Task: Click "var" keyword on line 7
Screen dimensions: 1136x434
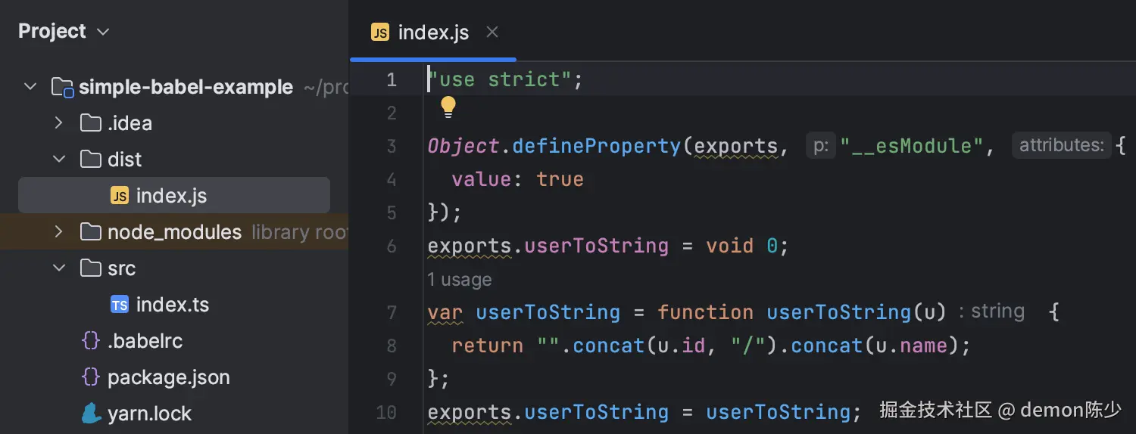Action: click(445, 312)
